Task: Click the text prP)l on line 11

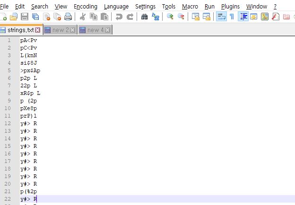Action: click(28, 116)
